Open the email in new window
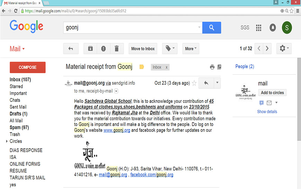301x193 pixels. [x=219, y=67]
